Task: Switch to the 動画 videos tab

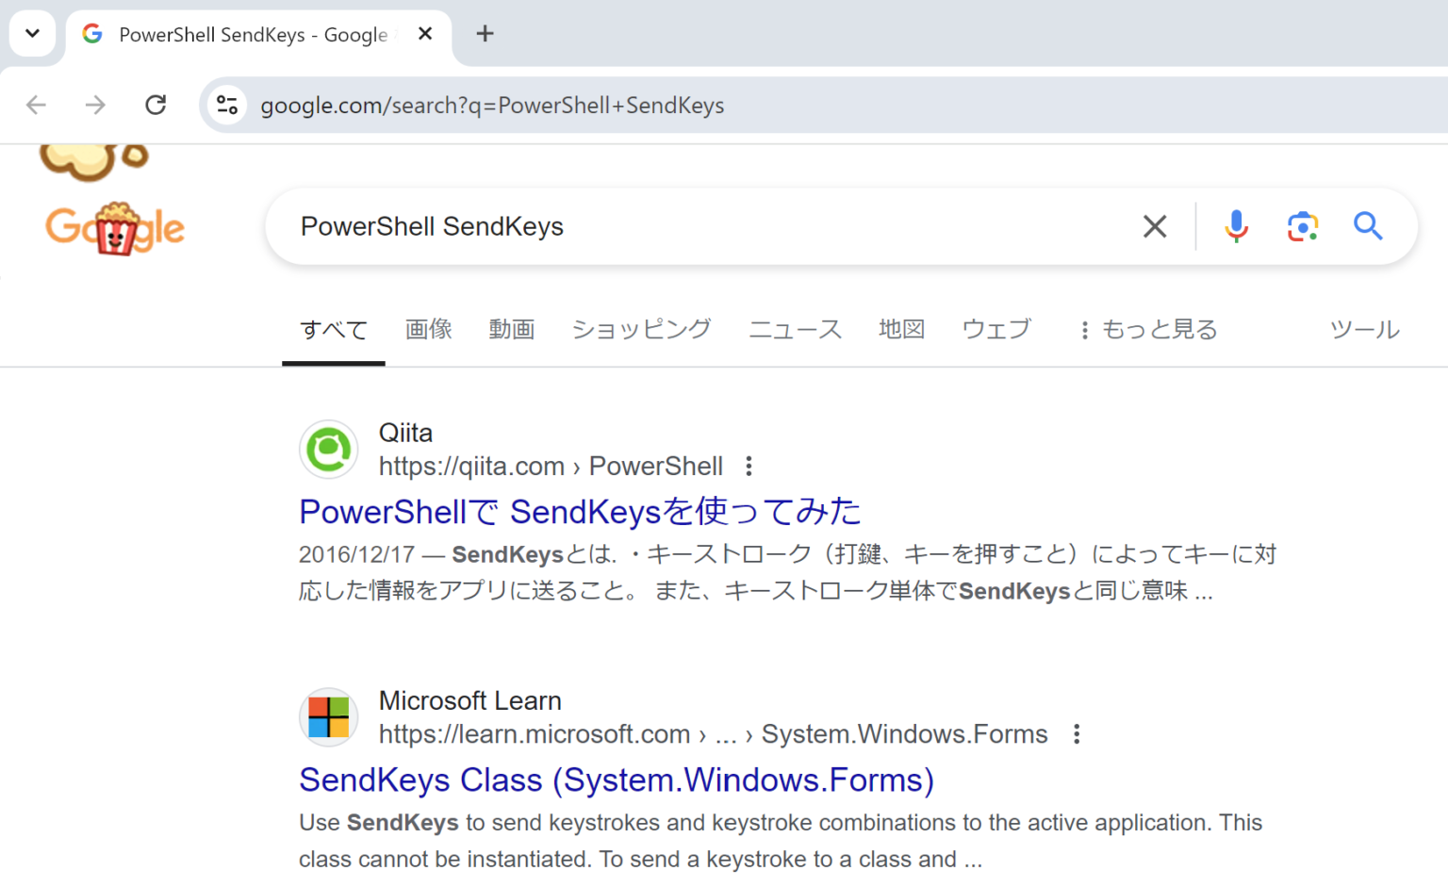Action: pyautogui.click(x=512, y=330)
